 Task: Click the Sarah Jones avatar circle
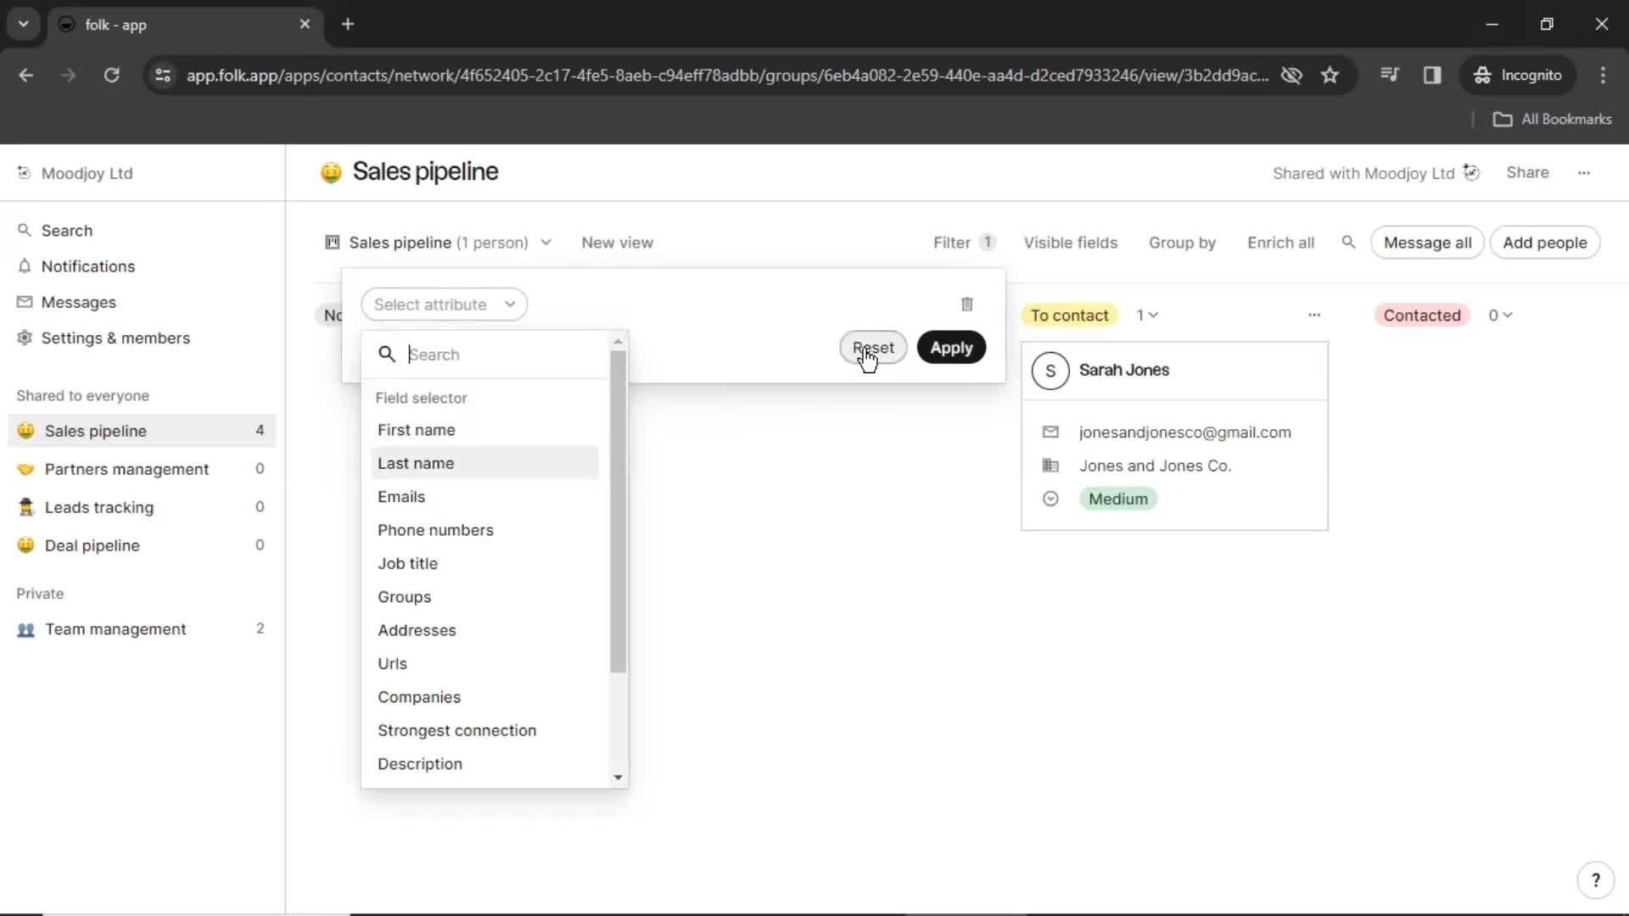pos(1050,371)
